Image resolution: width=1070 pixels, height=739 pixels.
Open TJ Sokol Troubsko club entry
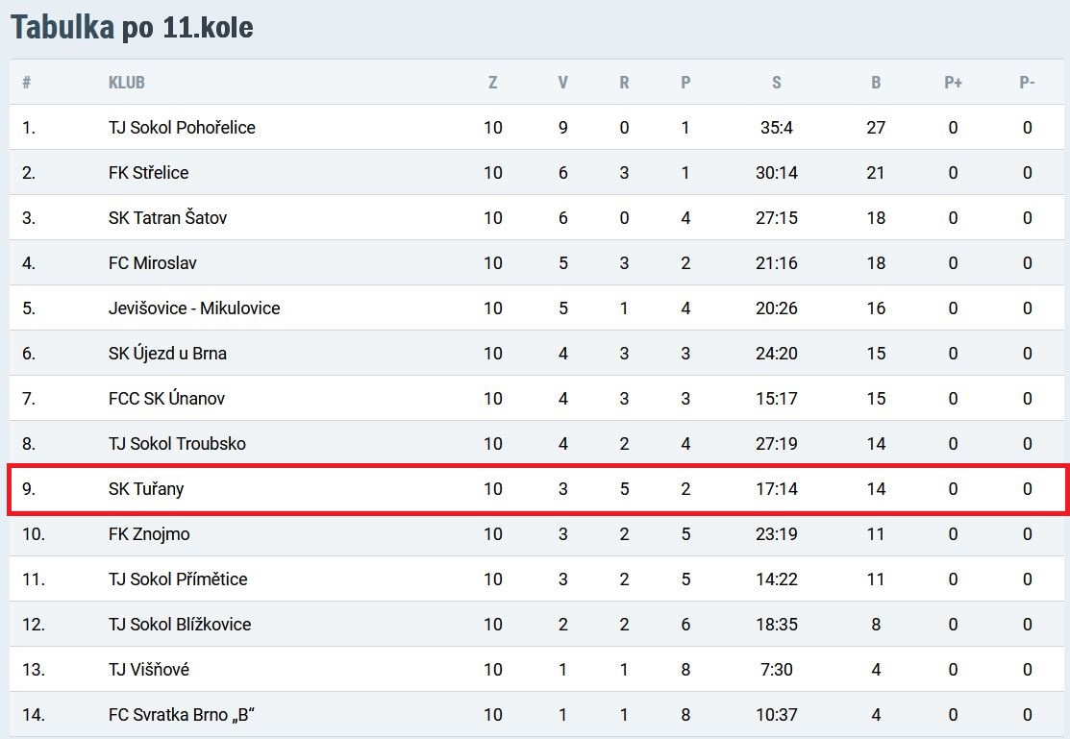tap(177, 444)
